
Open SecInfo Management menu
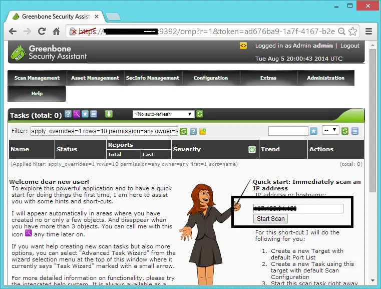(x=153, y=78)
